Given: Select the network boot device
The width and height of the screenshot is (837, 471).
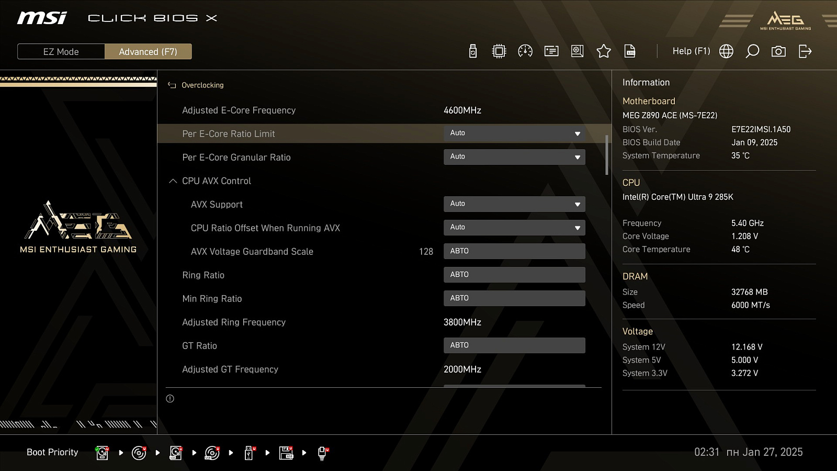Looking at the screenshot, I should (323, 453).
